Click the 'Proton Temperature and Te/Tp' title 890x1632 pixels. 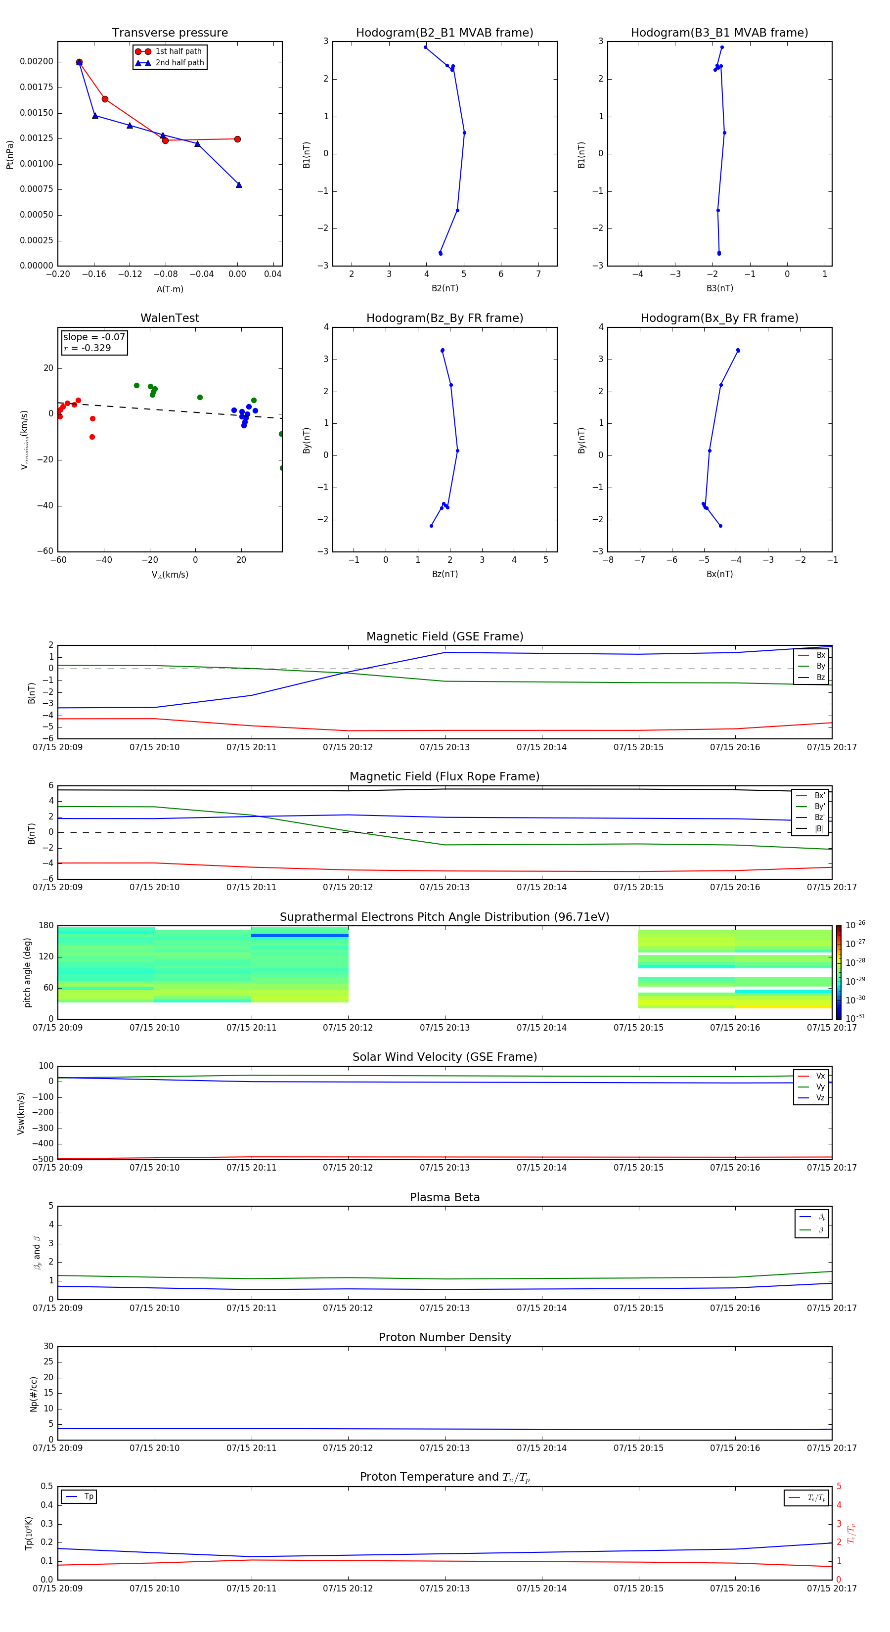point(445,1477)
